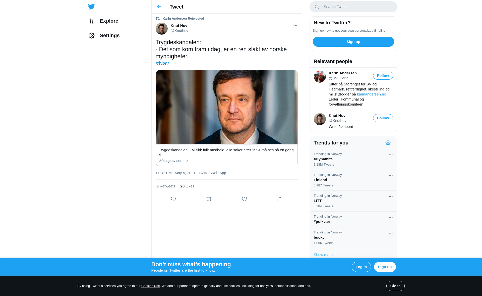Image resolution: width=482 pixels, height=296 pixels.
Task: Show more trends
Action: tap(323, 255)
